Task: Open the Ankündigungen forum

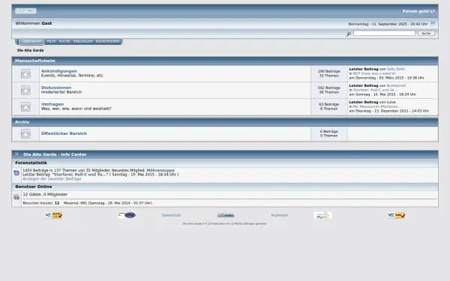Action: [x=59, y=71]
